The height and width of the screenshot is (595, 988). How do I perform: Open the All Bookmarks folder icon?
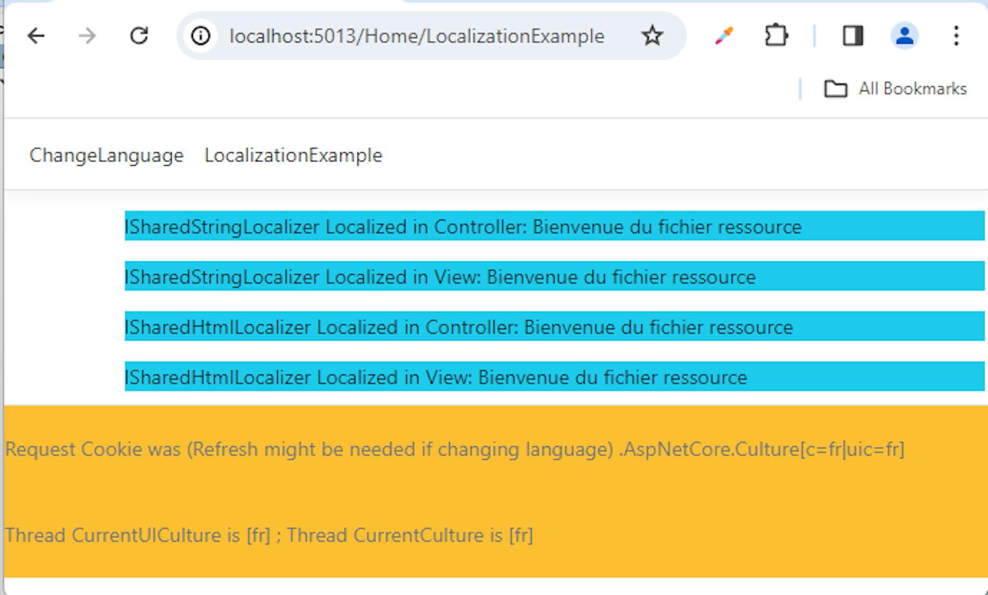[836, 88]
